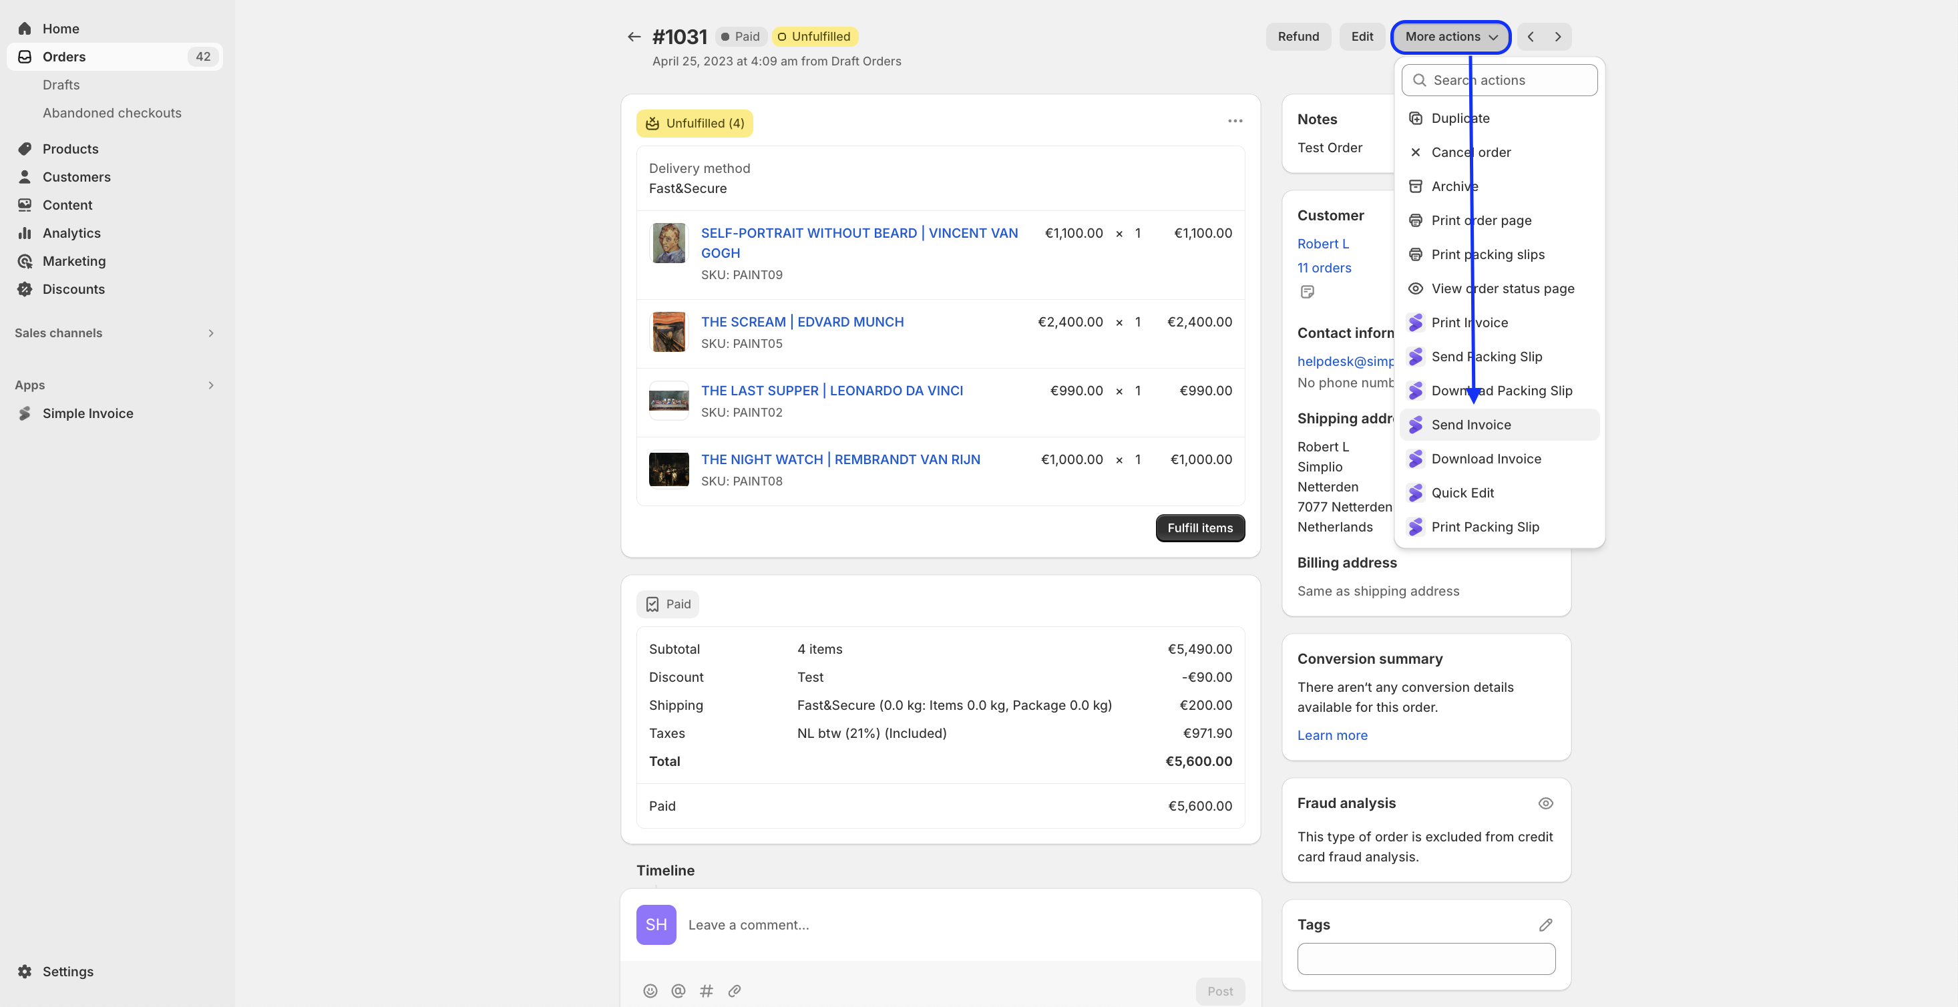Click the Fulfill items button
The width and height of the screenshot is (1958, 1007).
point(1199,528)
